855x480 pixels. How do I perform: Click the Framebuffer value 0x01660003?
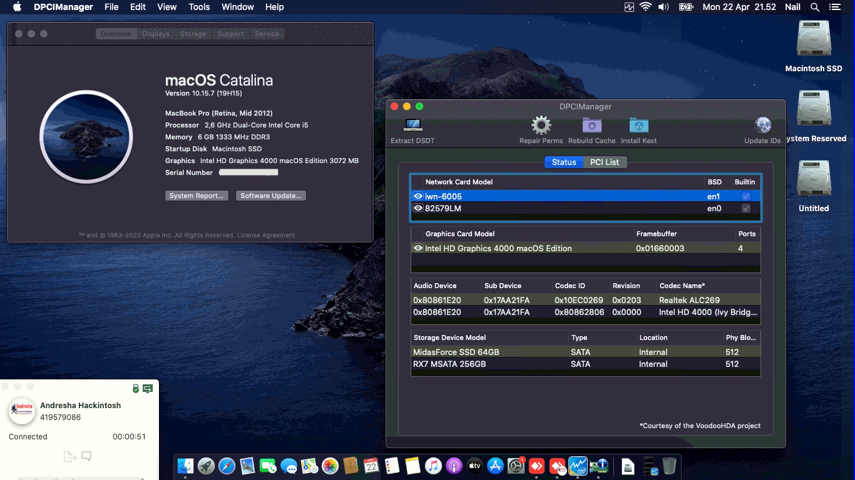coord(660,248)
